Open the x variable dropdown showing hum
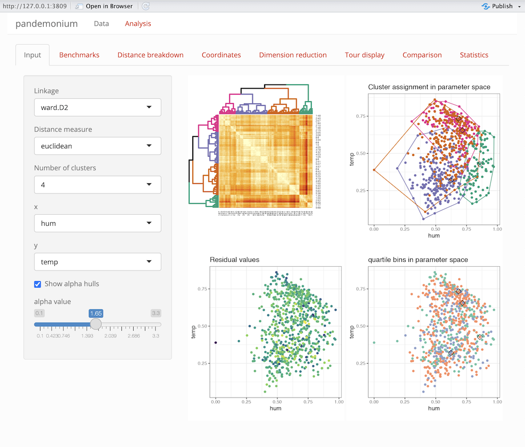Image resolution: width=525 pixels, height=447 pixels. [x=97, y=223]
